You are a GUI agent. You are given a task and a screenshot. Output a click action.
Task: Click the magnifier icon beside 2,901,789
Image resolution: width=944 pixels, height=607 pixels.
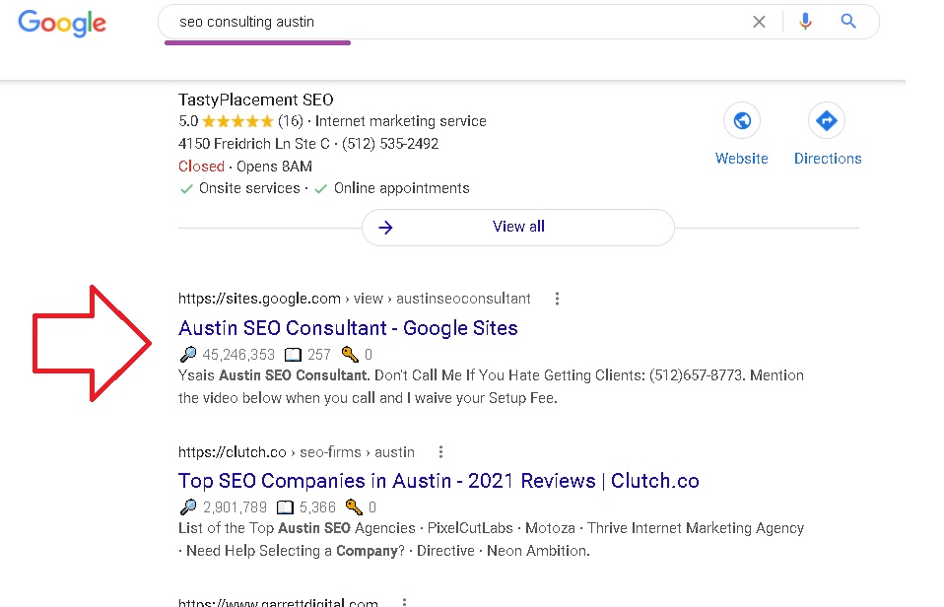(x=188, y=508)
